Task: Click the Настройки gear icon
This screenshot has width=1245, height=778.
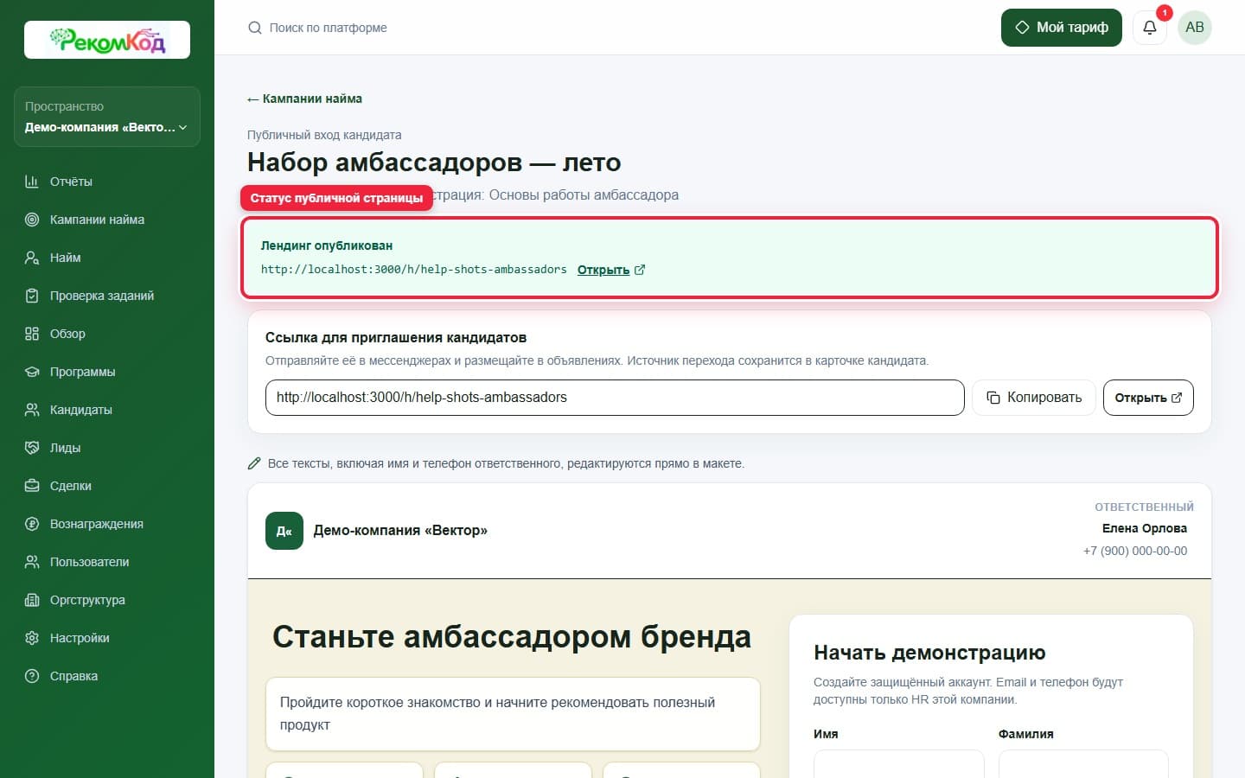Action: [x=32, y=638]
